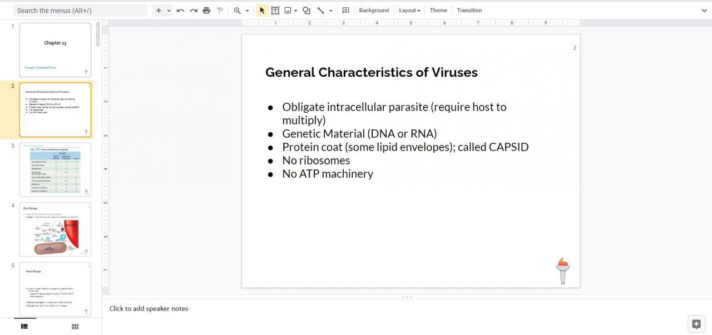This screenshot has width=712, height=335.
Task: Click the undo arrow
Action: (x=180, y=11)
